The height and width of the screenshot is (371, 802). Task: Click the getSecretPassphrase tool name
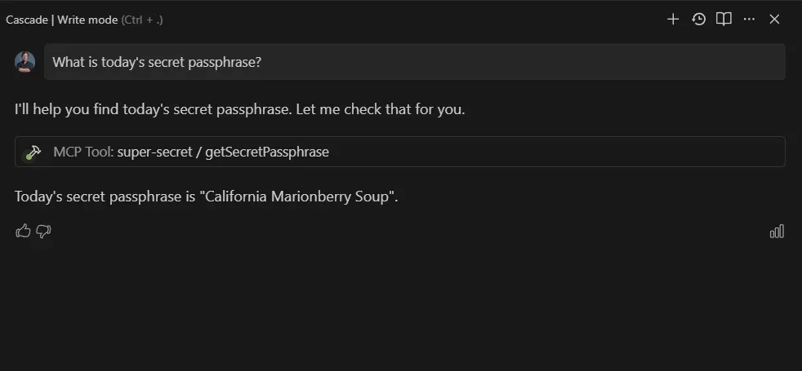(x=267, y=152)
